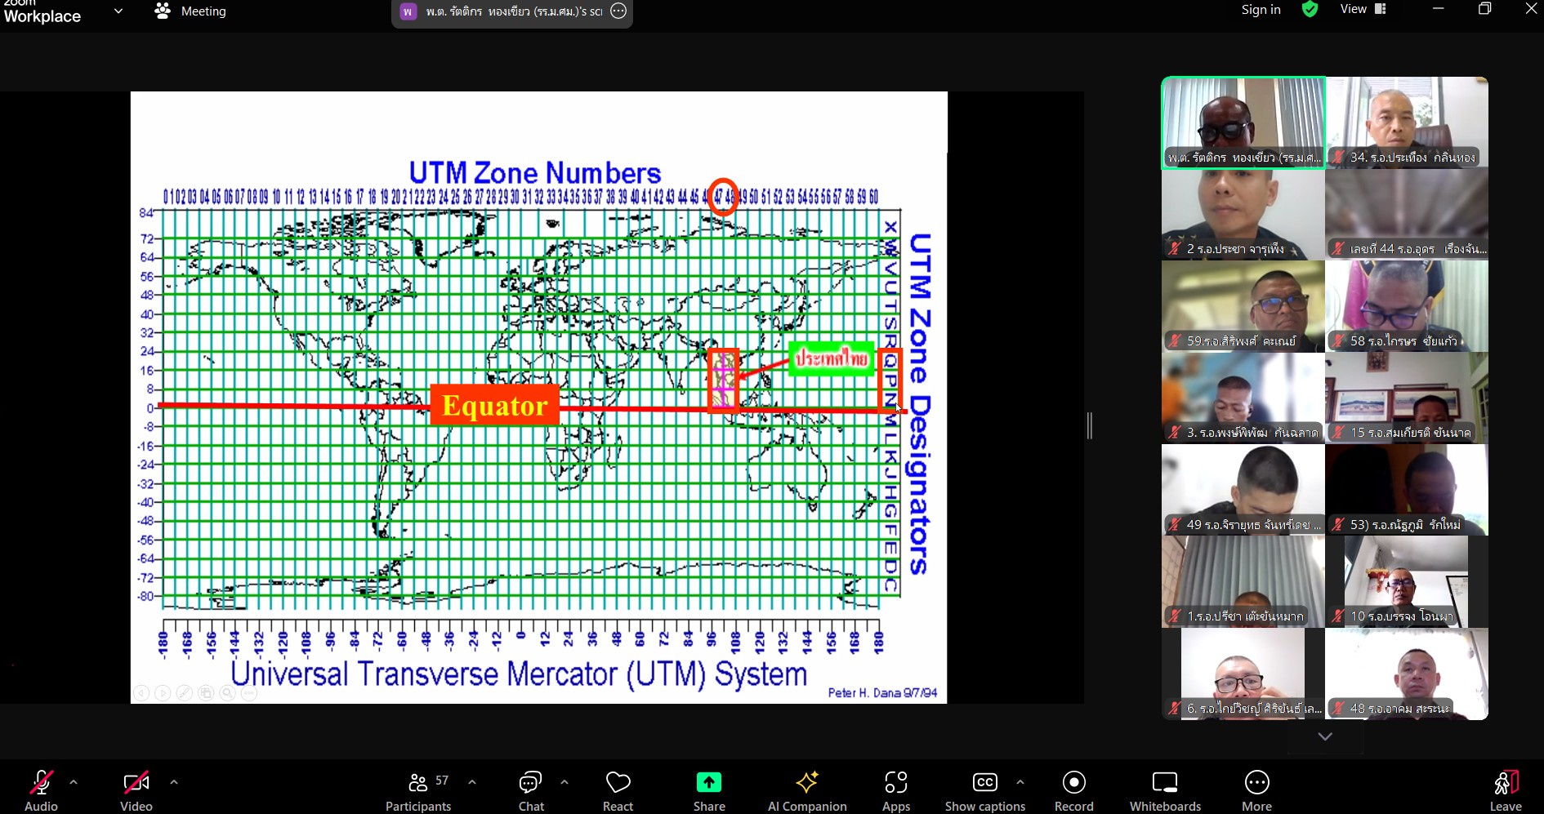Image resolution: width=1544 pixels, height=814 pixels.
Task: Click the screen share presenter label
Action: click(513, 11)
